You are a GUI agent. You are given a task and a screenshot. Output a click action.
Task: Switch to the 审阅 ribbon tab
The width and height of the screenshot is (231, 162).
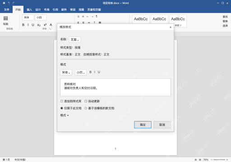tap(73, 9)
